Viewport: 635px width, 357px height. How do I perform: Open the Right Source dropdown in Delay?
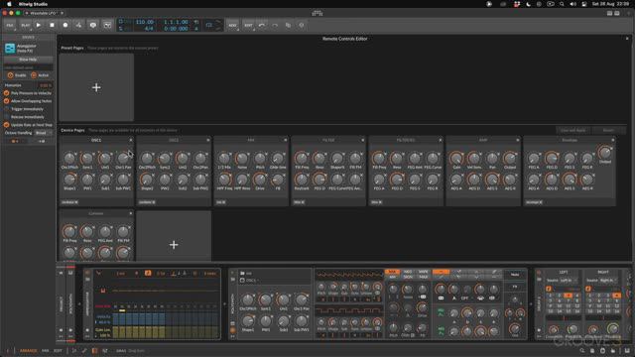608,280
